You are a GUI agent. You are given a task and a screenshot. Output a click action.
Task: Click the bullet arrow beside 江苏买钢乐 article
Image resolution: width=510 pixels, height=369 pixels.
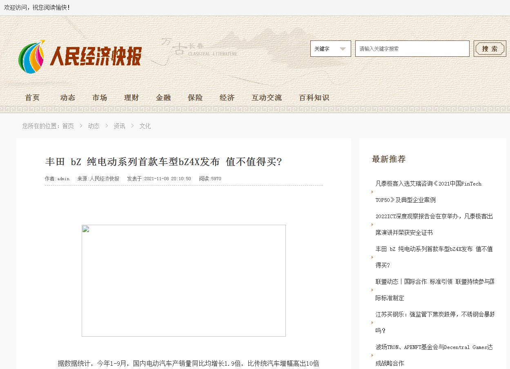[x=372, y=322]
